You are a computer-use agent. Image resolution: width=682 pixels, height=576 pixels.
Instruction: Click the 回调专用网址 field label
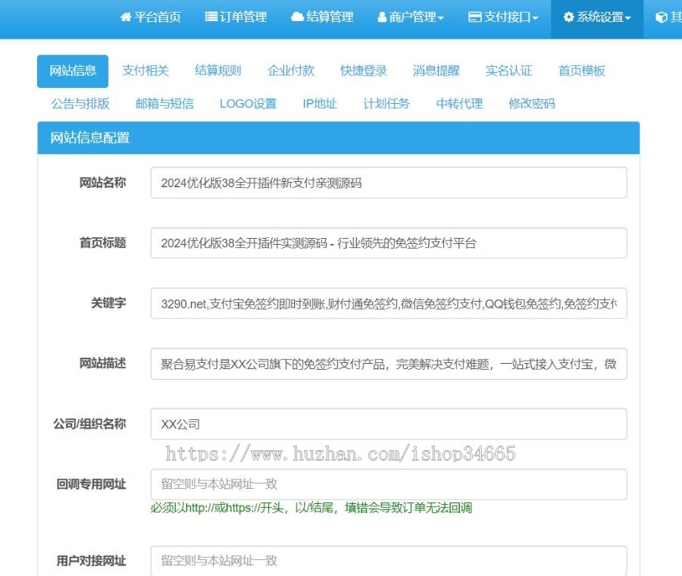(91, 484)
